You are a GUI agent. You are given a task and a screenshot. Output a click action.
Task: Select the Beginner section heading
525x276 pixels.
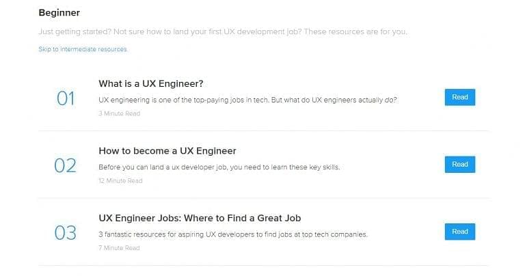click(59, 13)
